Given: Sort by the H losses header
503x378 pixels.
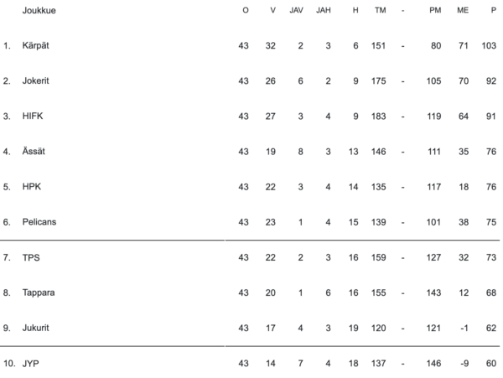Looking at the screenshot, I should click(x=355, y=10).
